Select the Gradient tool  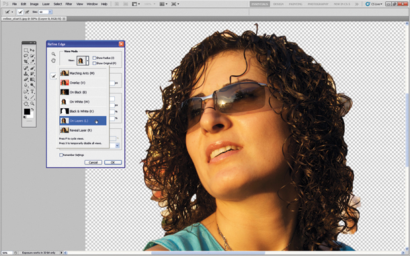[x=32, y=79]
